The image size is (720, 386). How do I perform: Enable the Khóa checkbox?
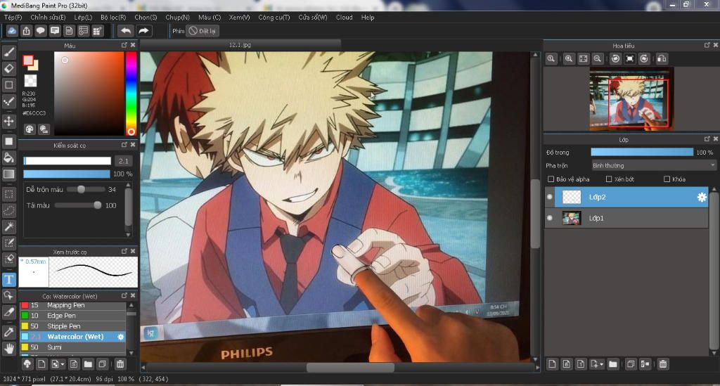[x=667, y=179]
